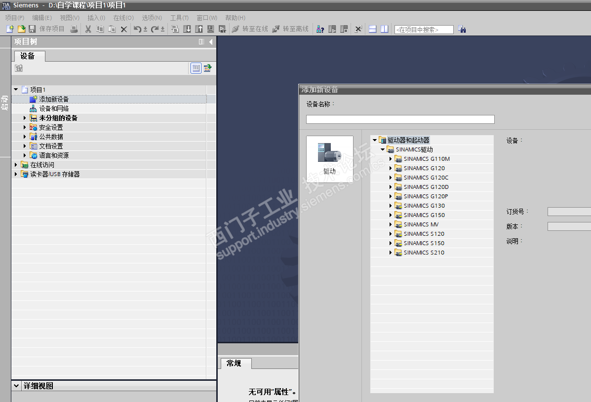This screenshot has height=402, width=591.
Task: Split the editor space horizontally
Action: point(372,29)
